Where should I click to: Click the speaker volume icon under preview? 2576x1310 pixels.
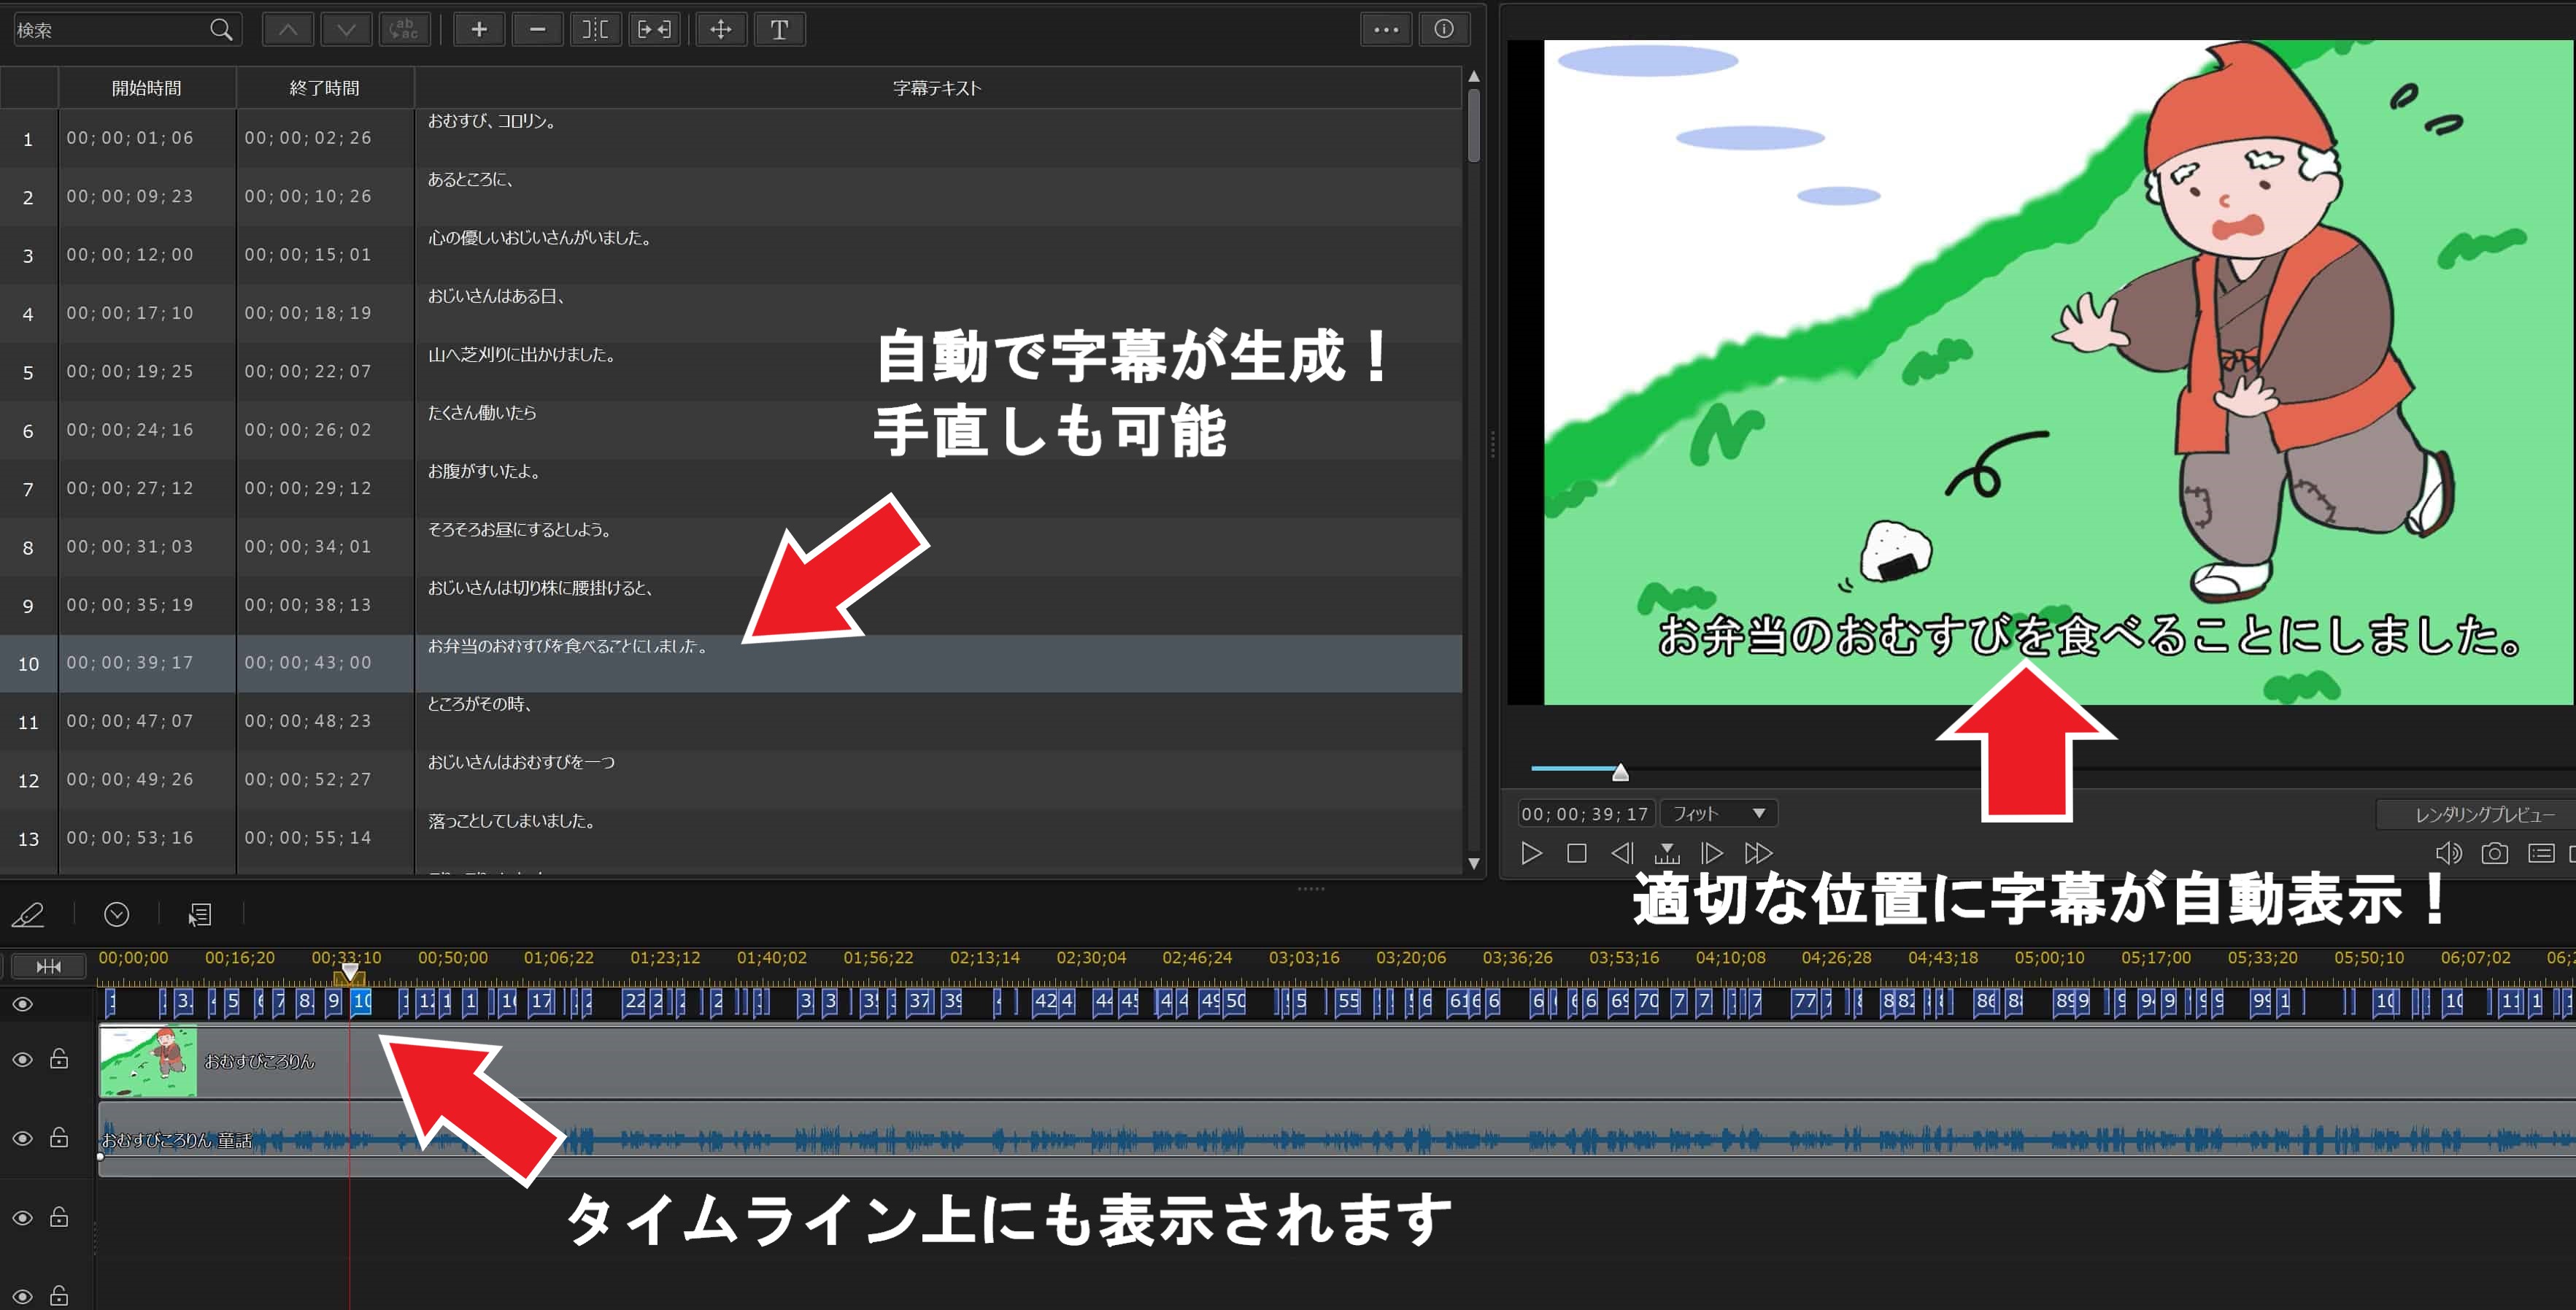[2450, 853]
